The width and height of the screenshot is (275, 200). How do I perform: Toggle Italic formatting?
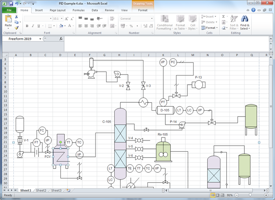click(33, 26)
